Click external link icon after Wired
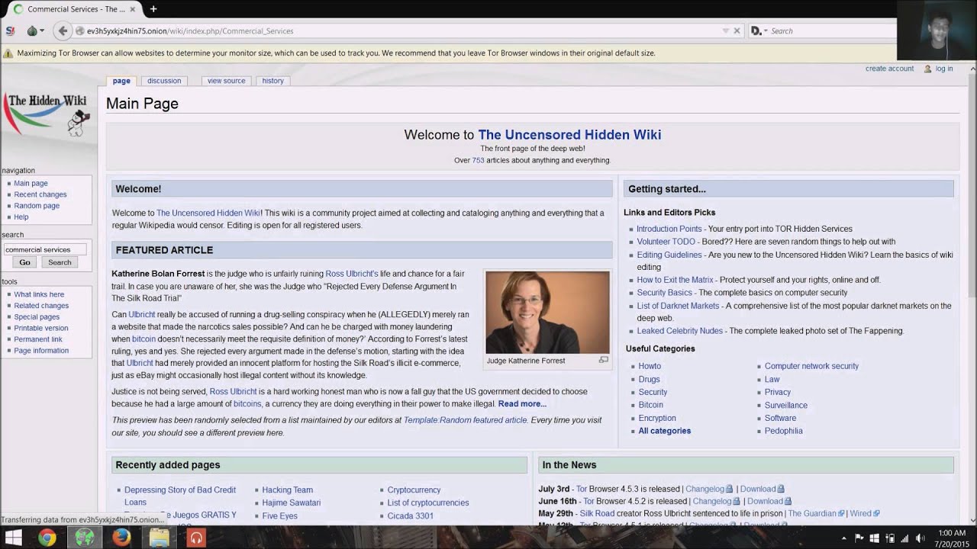The width and height of the screenshot is (977, 549). pos(876,514)
